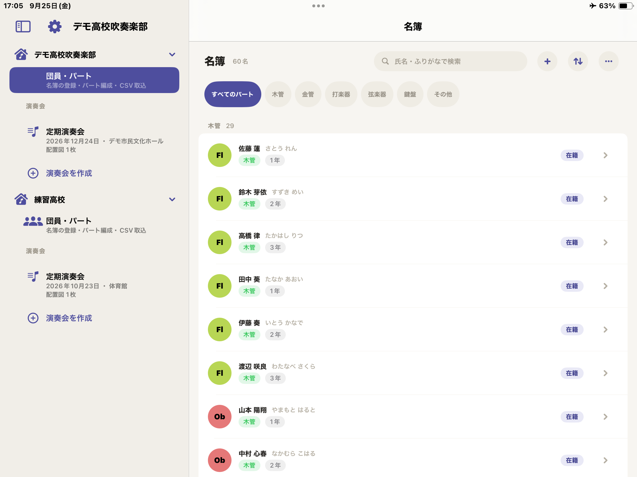Image resolution: width=637 pixels, height=477 pixels.
Task: Open 団員・パート under デモ高校吹奏楽部
Action: (94, 80)
